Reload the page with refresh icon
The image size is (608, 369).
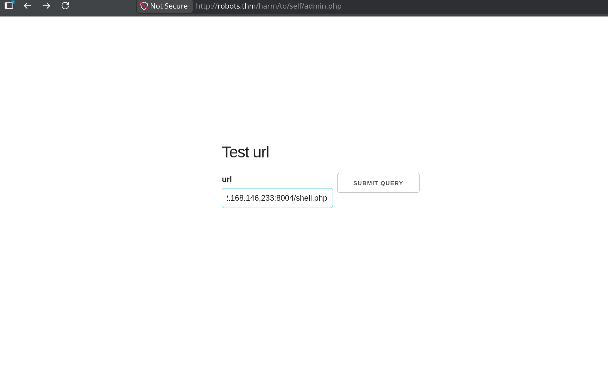coord(65,6)
